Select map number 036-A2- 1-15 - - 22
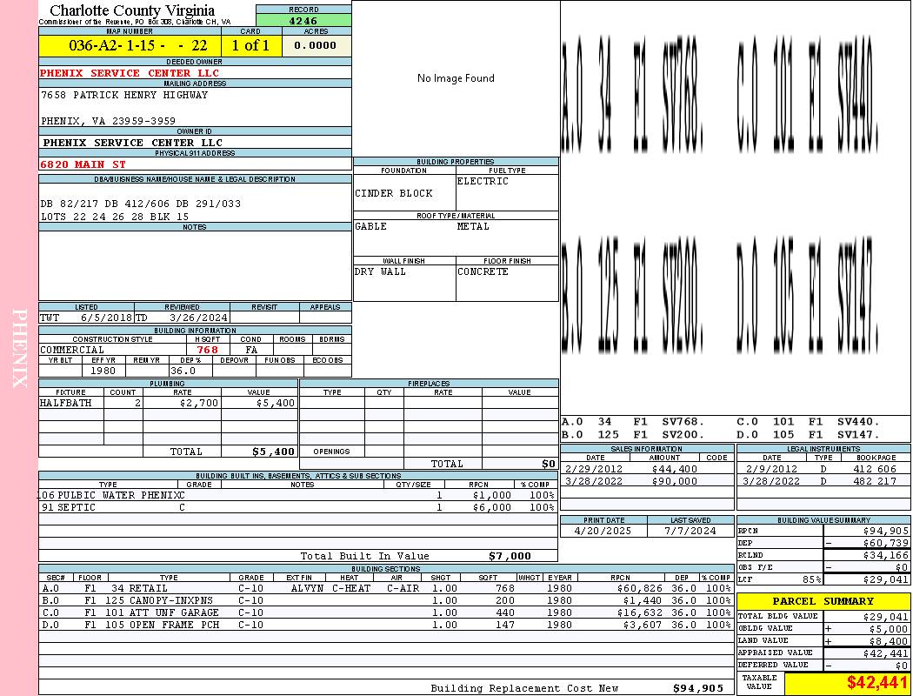913x696 pixels. tap(138, 45)
